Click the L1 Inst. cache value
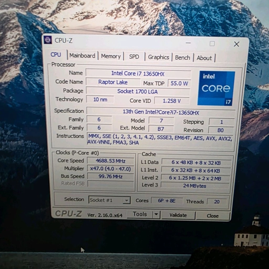 [195, 170]
